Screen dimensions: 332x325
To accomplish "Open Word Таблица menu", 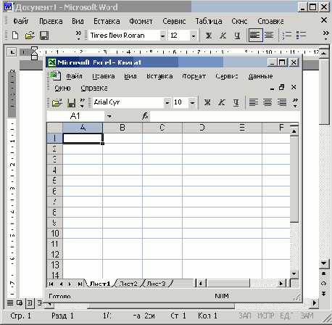I will click(x=209, y=21).
